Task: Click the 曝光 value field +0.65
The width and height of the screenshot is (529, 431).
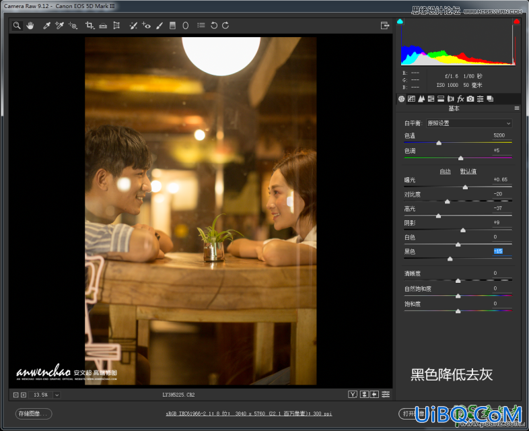Action: [x=501, y=180]
